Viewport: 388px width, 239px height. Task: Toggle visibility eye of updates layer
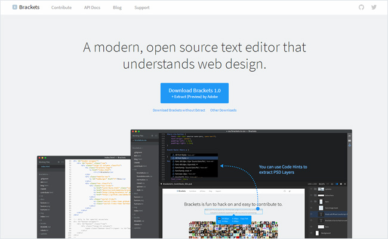coord(311,189)
